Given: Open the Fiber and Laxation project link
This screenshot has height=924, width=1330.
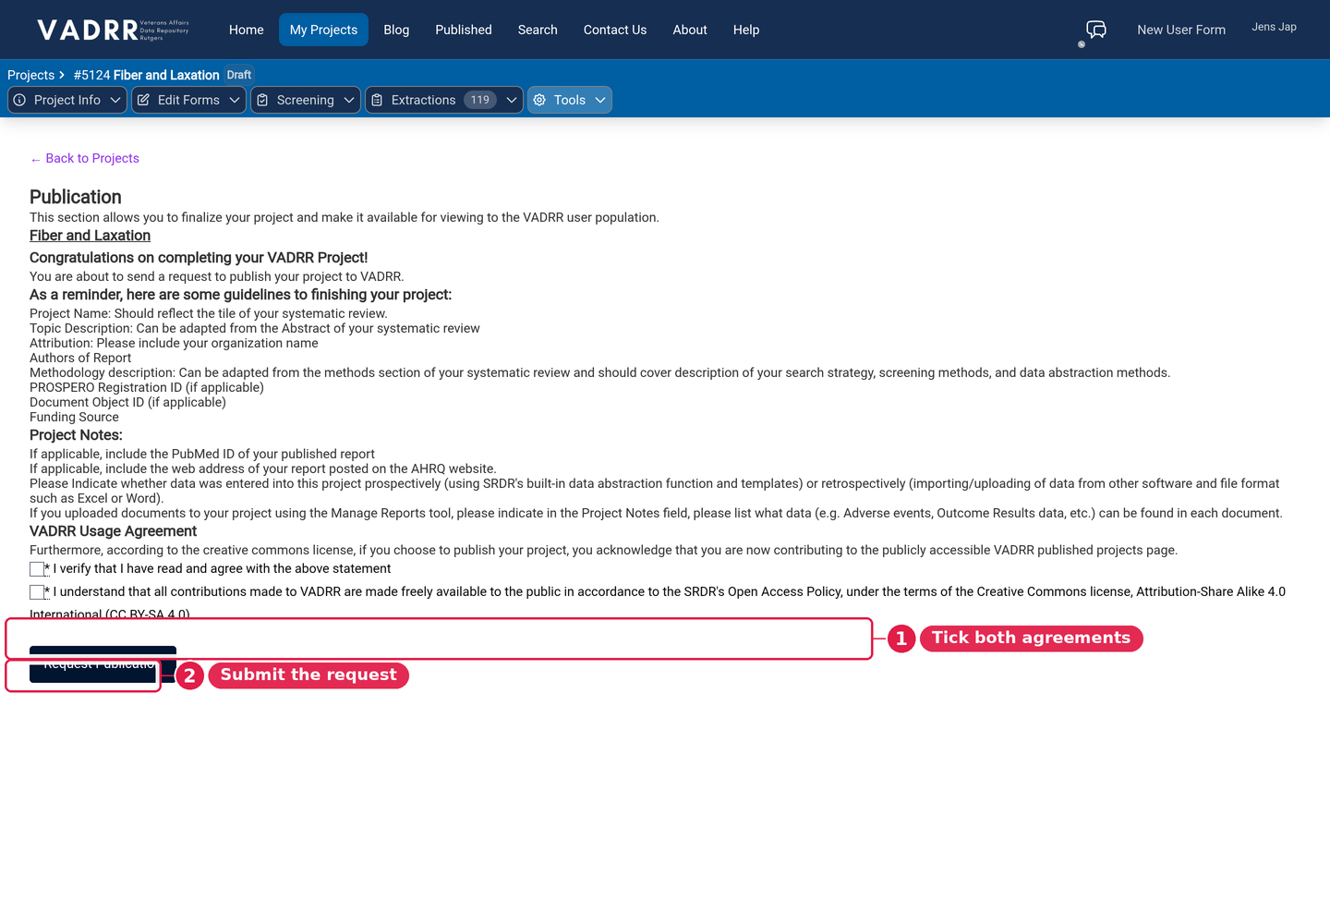Looking at the screenshot, I should [90, 236].
